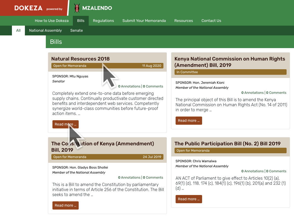Image resolution: width=294 pixels, height=218 pixels.
Task: Go to Submit Your Memoranda
Action: (144, 21)
